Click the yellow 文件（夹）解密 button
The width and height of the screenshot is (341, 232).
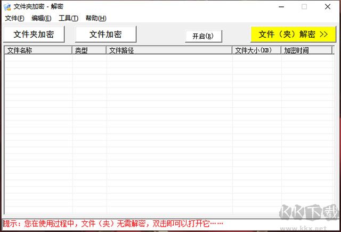pyautogui.click(x=293, y=34)
